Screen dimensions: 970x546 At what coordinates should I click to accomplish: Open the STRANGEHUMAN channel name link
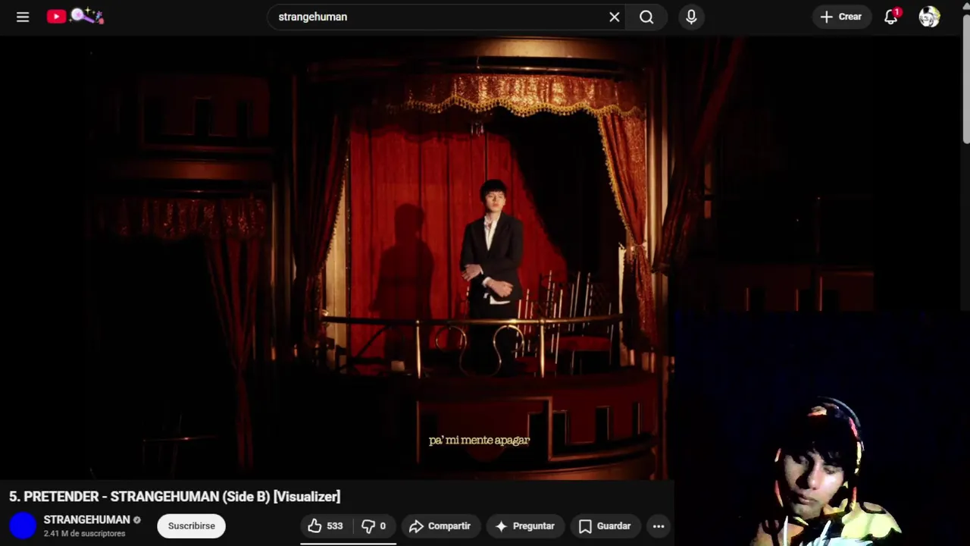pyautogui.click(x=86, y=519)
